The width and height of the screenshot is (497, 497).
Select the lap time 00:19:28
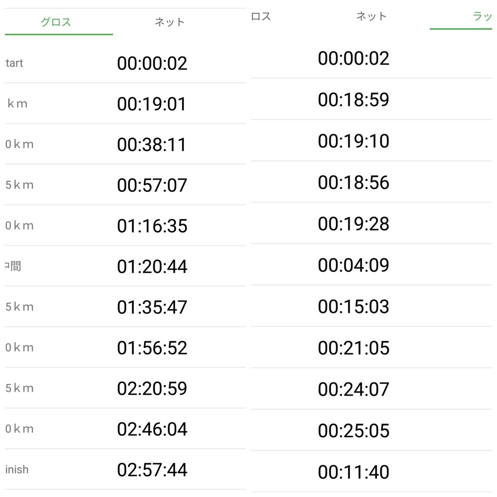click(x=353, y=224)
